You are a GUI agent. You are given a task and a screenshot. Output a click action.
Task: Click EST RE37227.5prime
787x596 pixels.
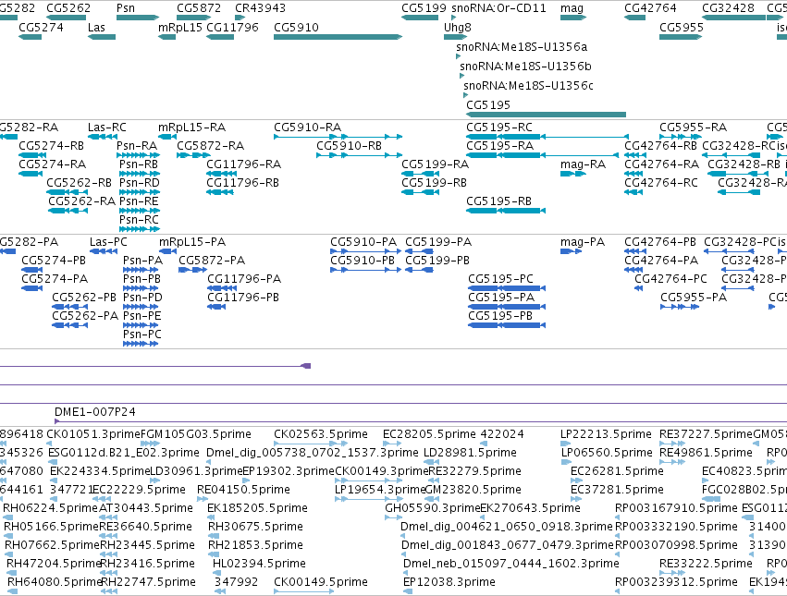pos(707,434)
